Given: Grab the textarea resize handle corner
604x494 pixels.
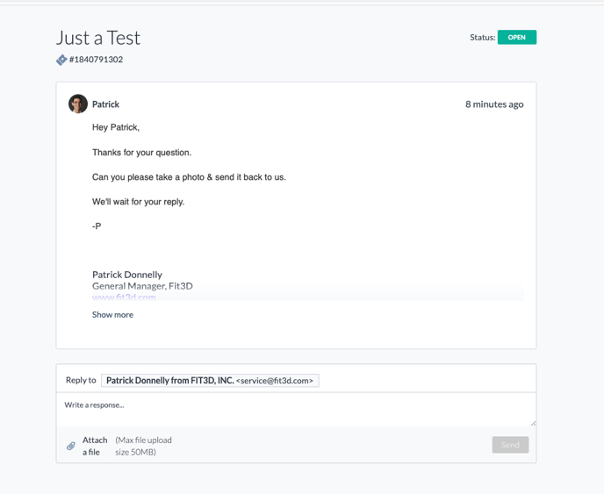Looking at the screenshot, I should (x=533, y=423).
